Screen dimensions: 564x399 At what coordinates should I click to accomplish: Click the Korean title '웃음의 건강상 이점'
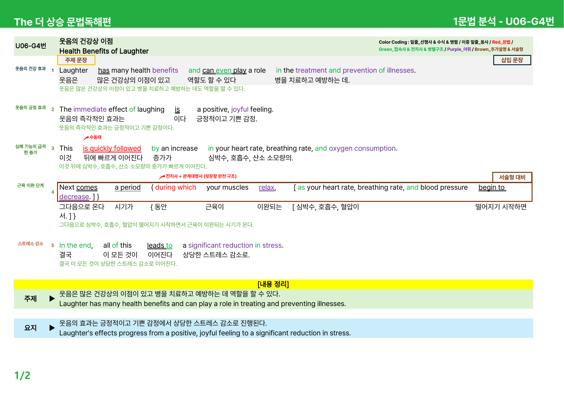[x=86, y=41]
